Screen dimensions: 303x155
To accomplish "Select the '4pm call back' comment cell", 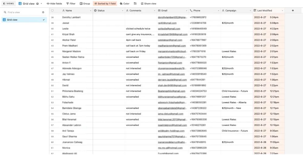I will tap(141, 40).
